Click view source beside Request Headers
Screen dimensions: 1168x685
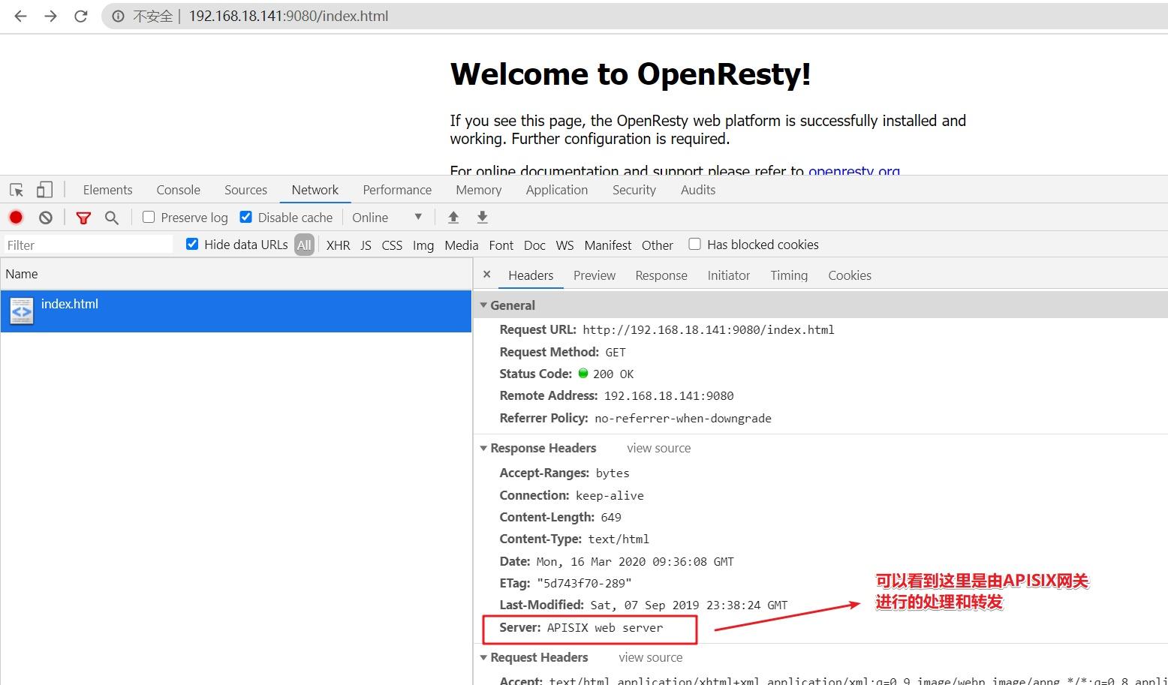pyautogui.click(x=651, y=657)
